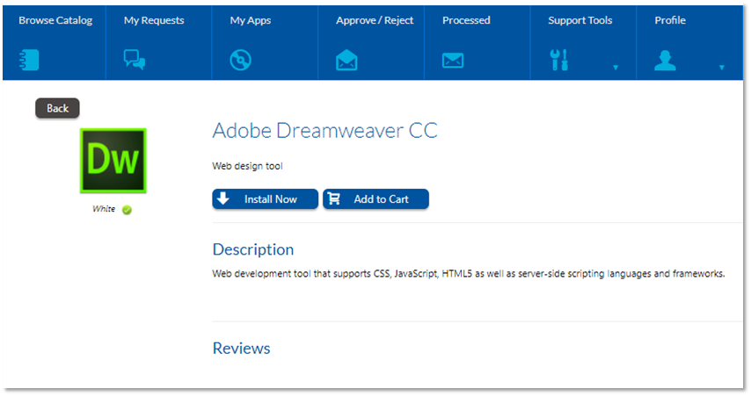
Task: Switch to My Requests tab
Action: 154,20
